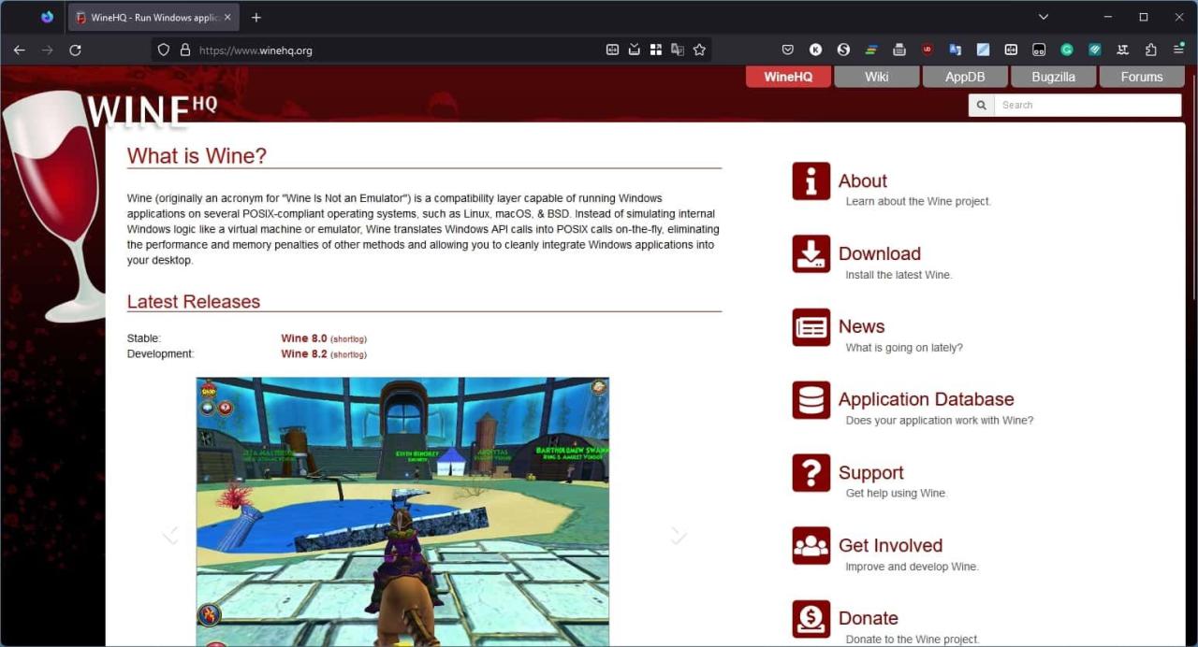Open the Wine 8.2 development release link
The image size is (1198, 647).
tap(304, 354)
